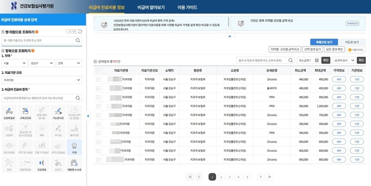Image resolution: width=371 pixels, height=186 pixels.
Task: Click the notice banner's vertical scrollbar
Action: pos(228,21)
